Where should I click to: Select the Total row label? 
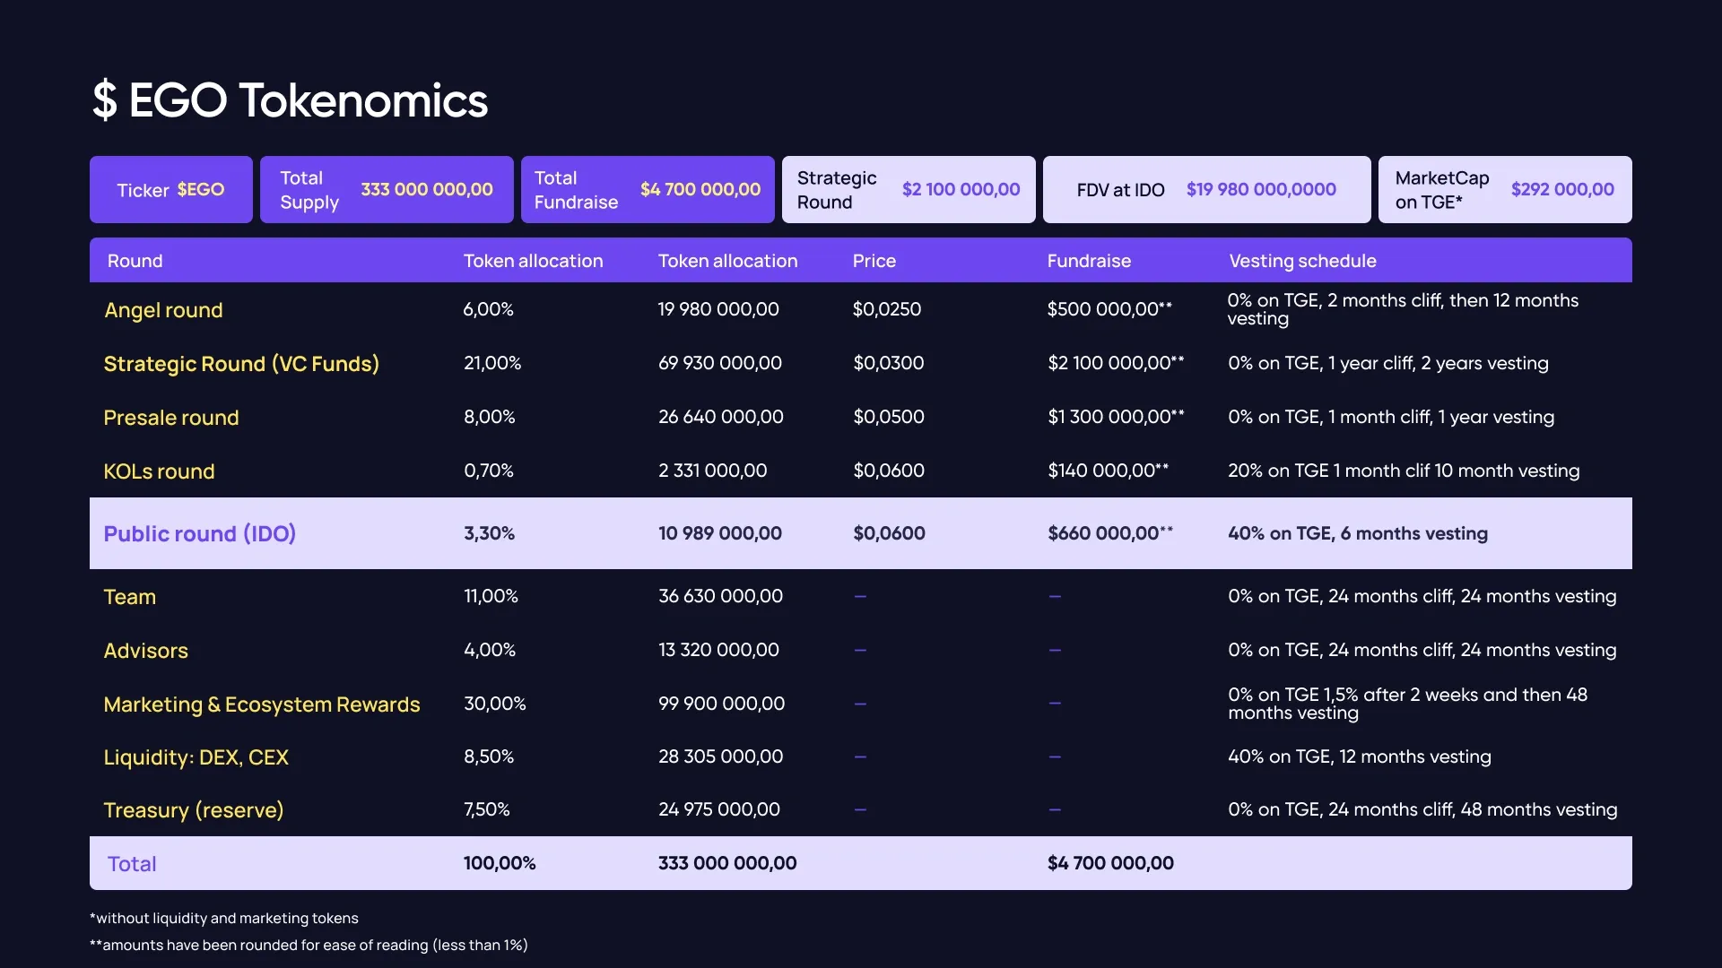(132, 864)
